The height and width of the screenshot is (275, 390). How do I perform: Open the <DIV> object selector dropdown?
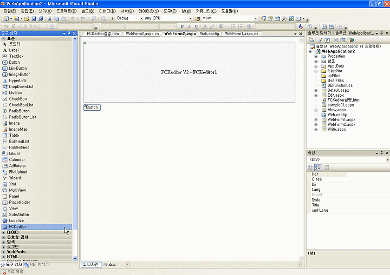point(387,159)
